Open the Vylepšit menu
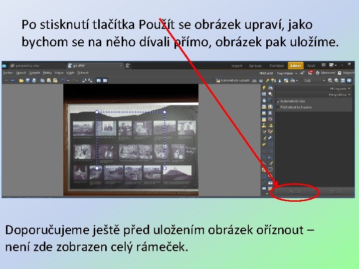 [x=34, y=73]
